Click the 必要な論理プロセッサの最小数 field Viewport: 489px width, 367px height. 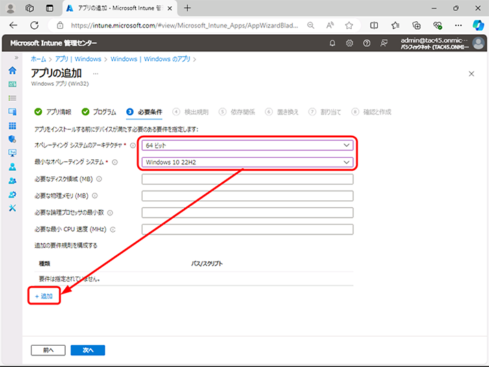click(x=248, y=213)
